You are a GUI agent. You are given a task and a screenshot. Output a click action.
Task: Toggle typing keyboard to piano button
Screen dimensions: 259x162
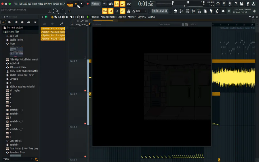coord(105,11)
